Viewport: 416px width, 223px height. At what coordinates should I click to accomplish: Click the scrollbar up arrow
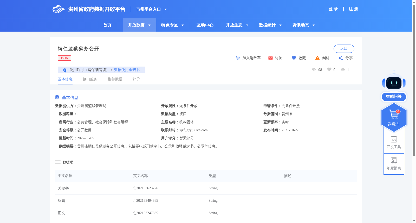click(414, 2)
